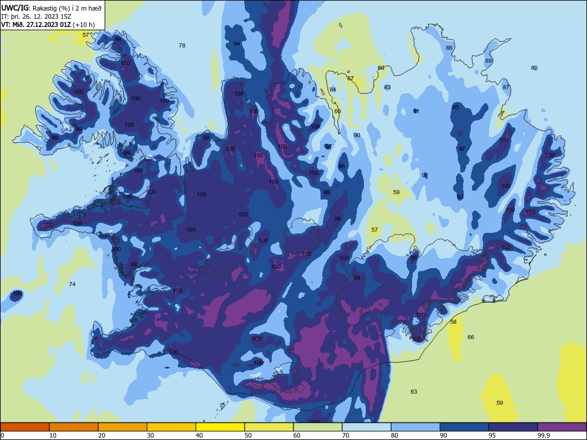Click the map reading '96'
587x440 pixels.
[342, 166]
